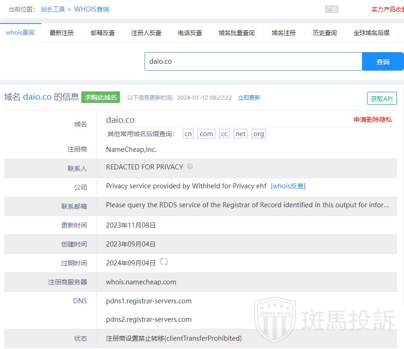404x349 pixels.
Task: Open the 注册人反查 tab
Action: click(x=146, y=33)
